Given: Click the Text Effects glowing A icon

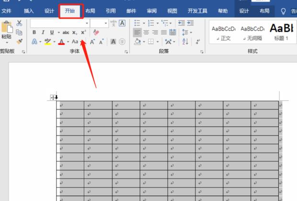Looking at the screenshot, I should (x=34, y=42).
